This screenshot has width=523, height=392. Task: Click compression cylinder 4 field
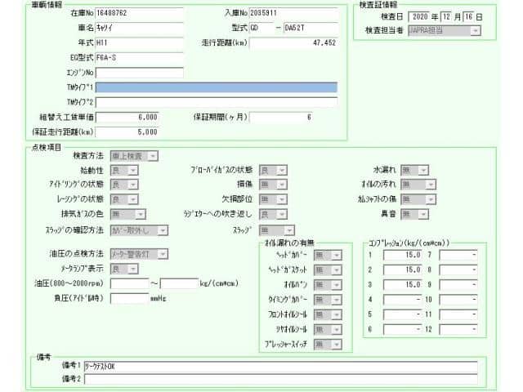click(x=403, y=300)
